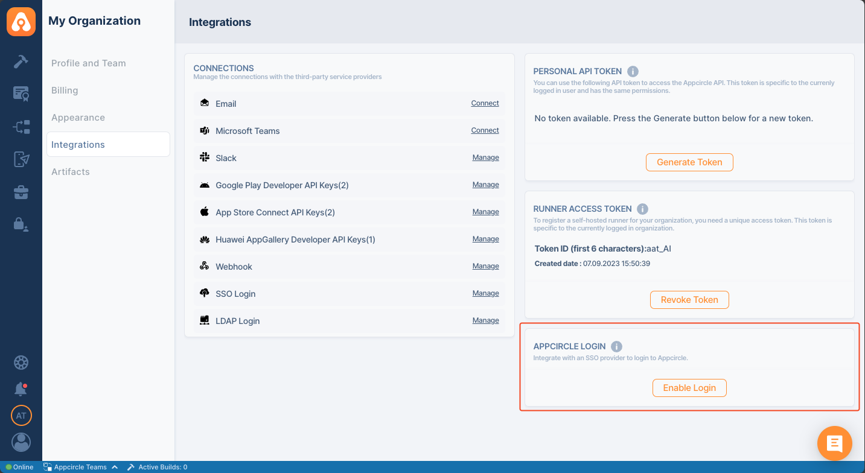
Task: Click the Enable Login button
Action: 689,388
